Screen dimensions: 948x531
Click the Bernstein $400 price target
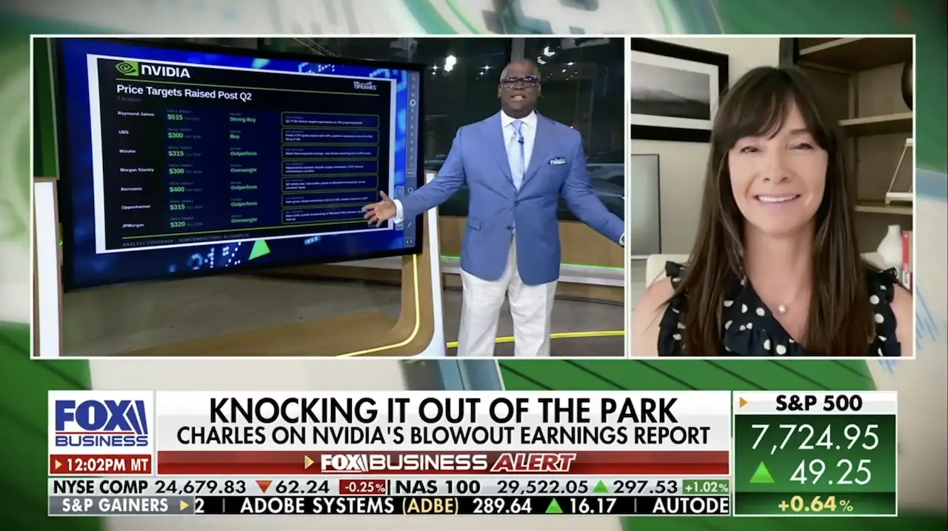[176, 189]
